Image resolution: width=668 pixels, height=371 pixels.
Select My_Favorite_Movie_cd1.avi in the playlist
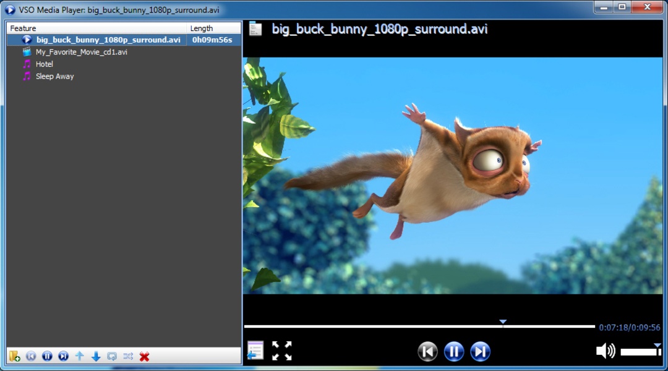pyautogui.click(x=81, y=52)
